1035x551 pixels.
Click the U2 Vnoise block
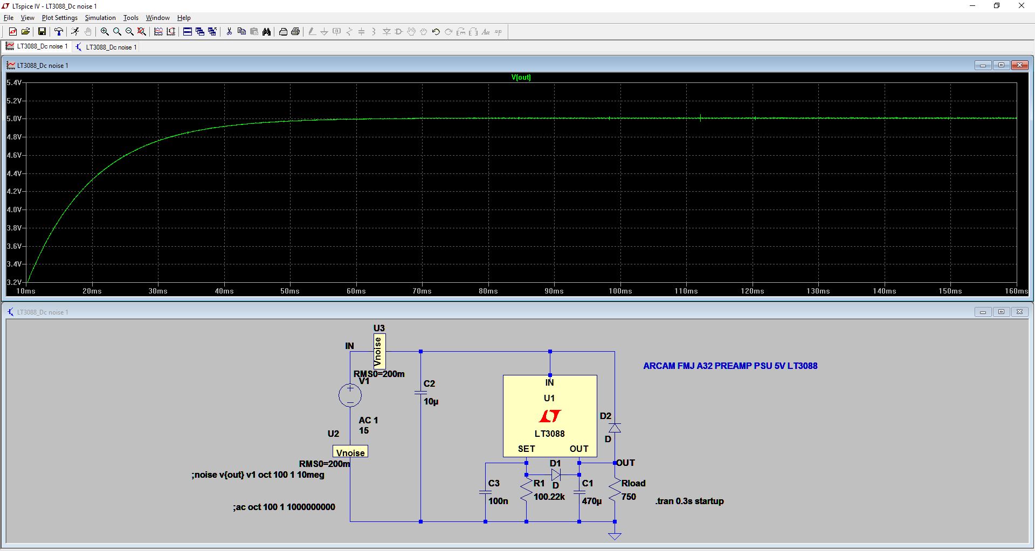[350, 452]
